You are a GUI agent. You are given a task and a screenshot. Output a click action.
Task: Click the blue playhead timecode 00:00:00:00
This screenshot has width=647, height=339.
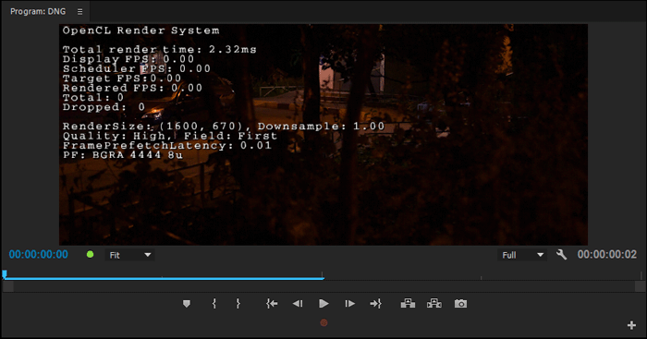pyautogui.click(x=39, y=254)
